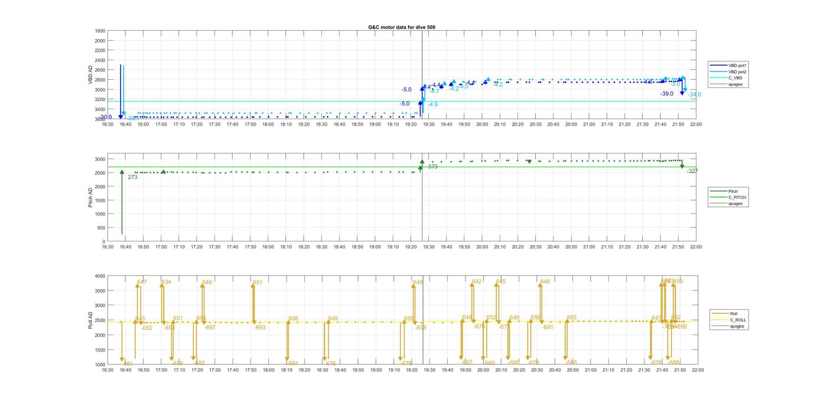
Task: Click the "21:00" time tick under the Pitch plot
Action: (x=590, y=247)
